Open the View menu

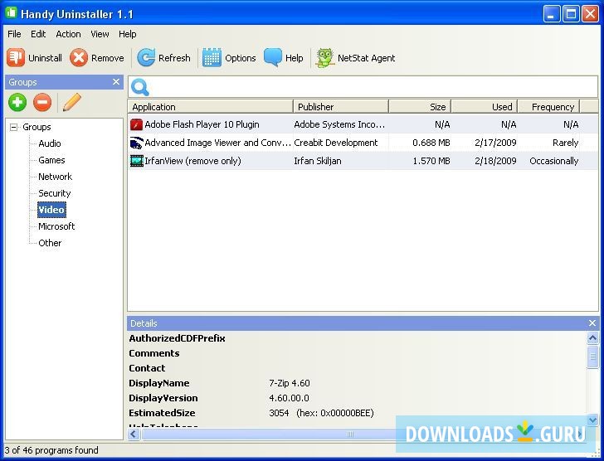point(100,34)
